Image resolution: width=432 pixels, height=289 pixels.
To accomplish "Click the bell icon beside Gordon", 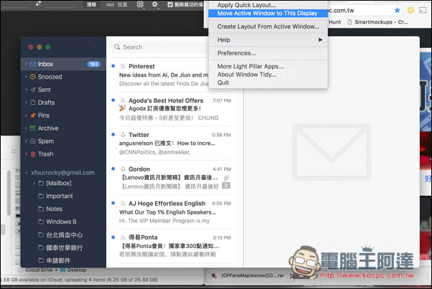I will point(123,169).
